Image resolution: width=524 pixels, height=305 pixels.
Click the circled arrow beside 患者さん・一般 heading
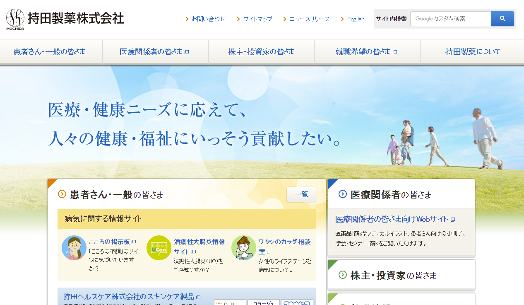point(62,194)
